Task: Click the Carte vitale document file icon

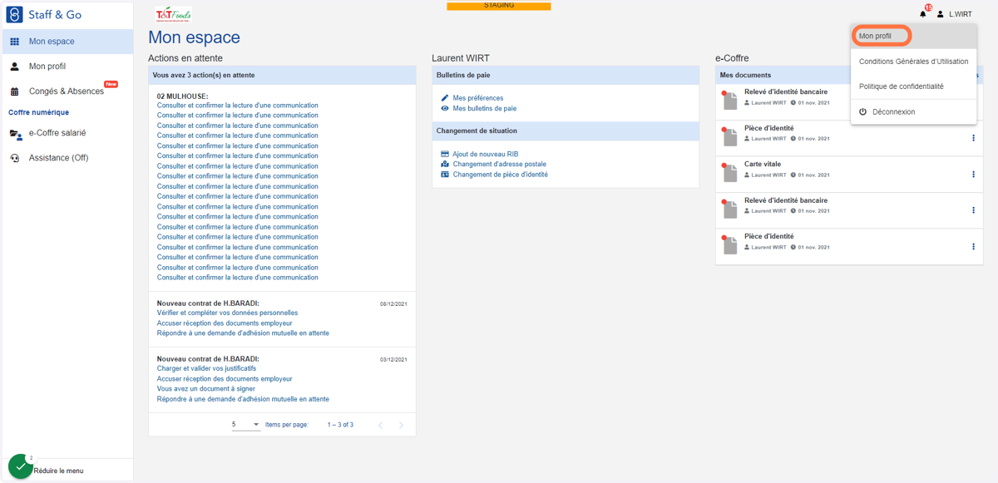Action: point(730,173)
